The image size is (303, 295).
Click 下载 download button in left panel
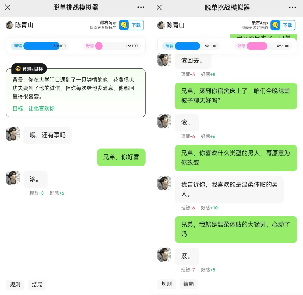click(136, 25)
